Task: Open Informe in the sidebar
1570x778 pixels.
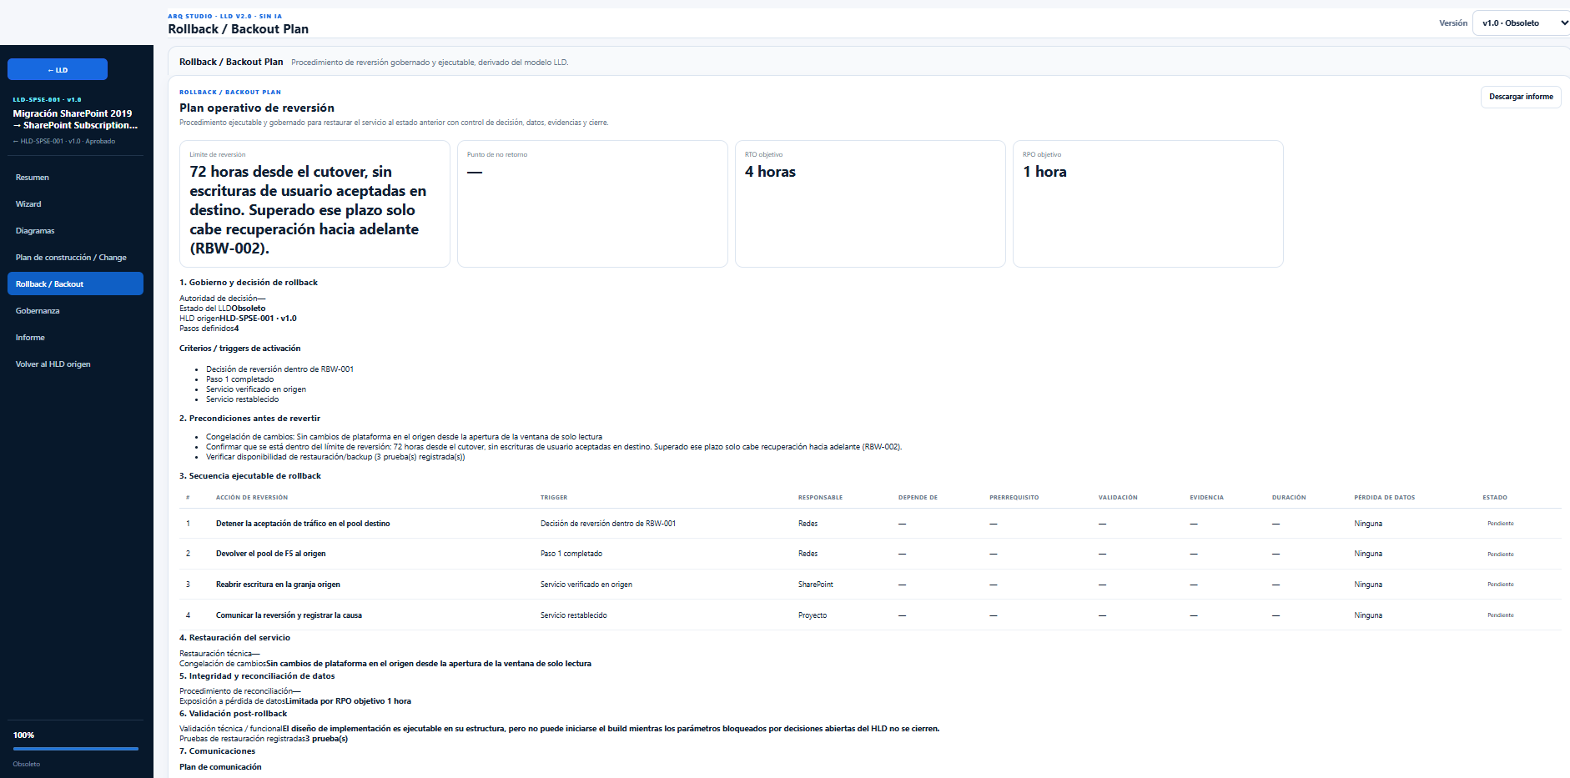Action: [75, 338]
